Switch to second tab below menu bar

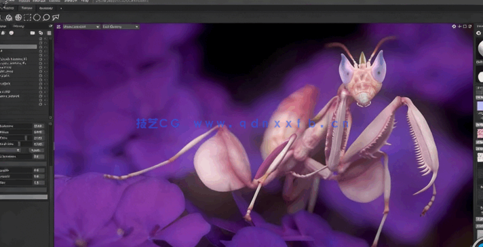click(27, 8)
